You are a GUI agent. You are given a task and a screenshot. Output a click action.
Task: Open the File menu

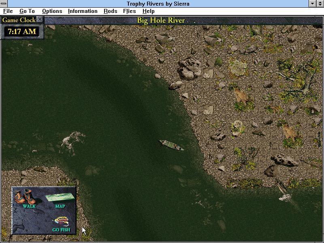click(x=8, y=11)
